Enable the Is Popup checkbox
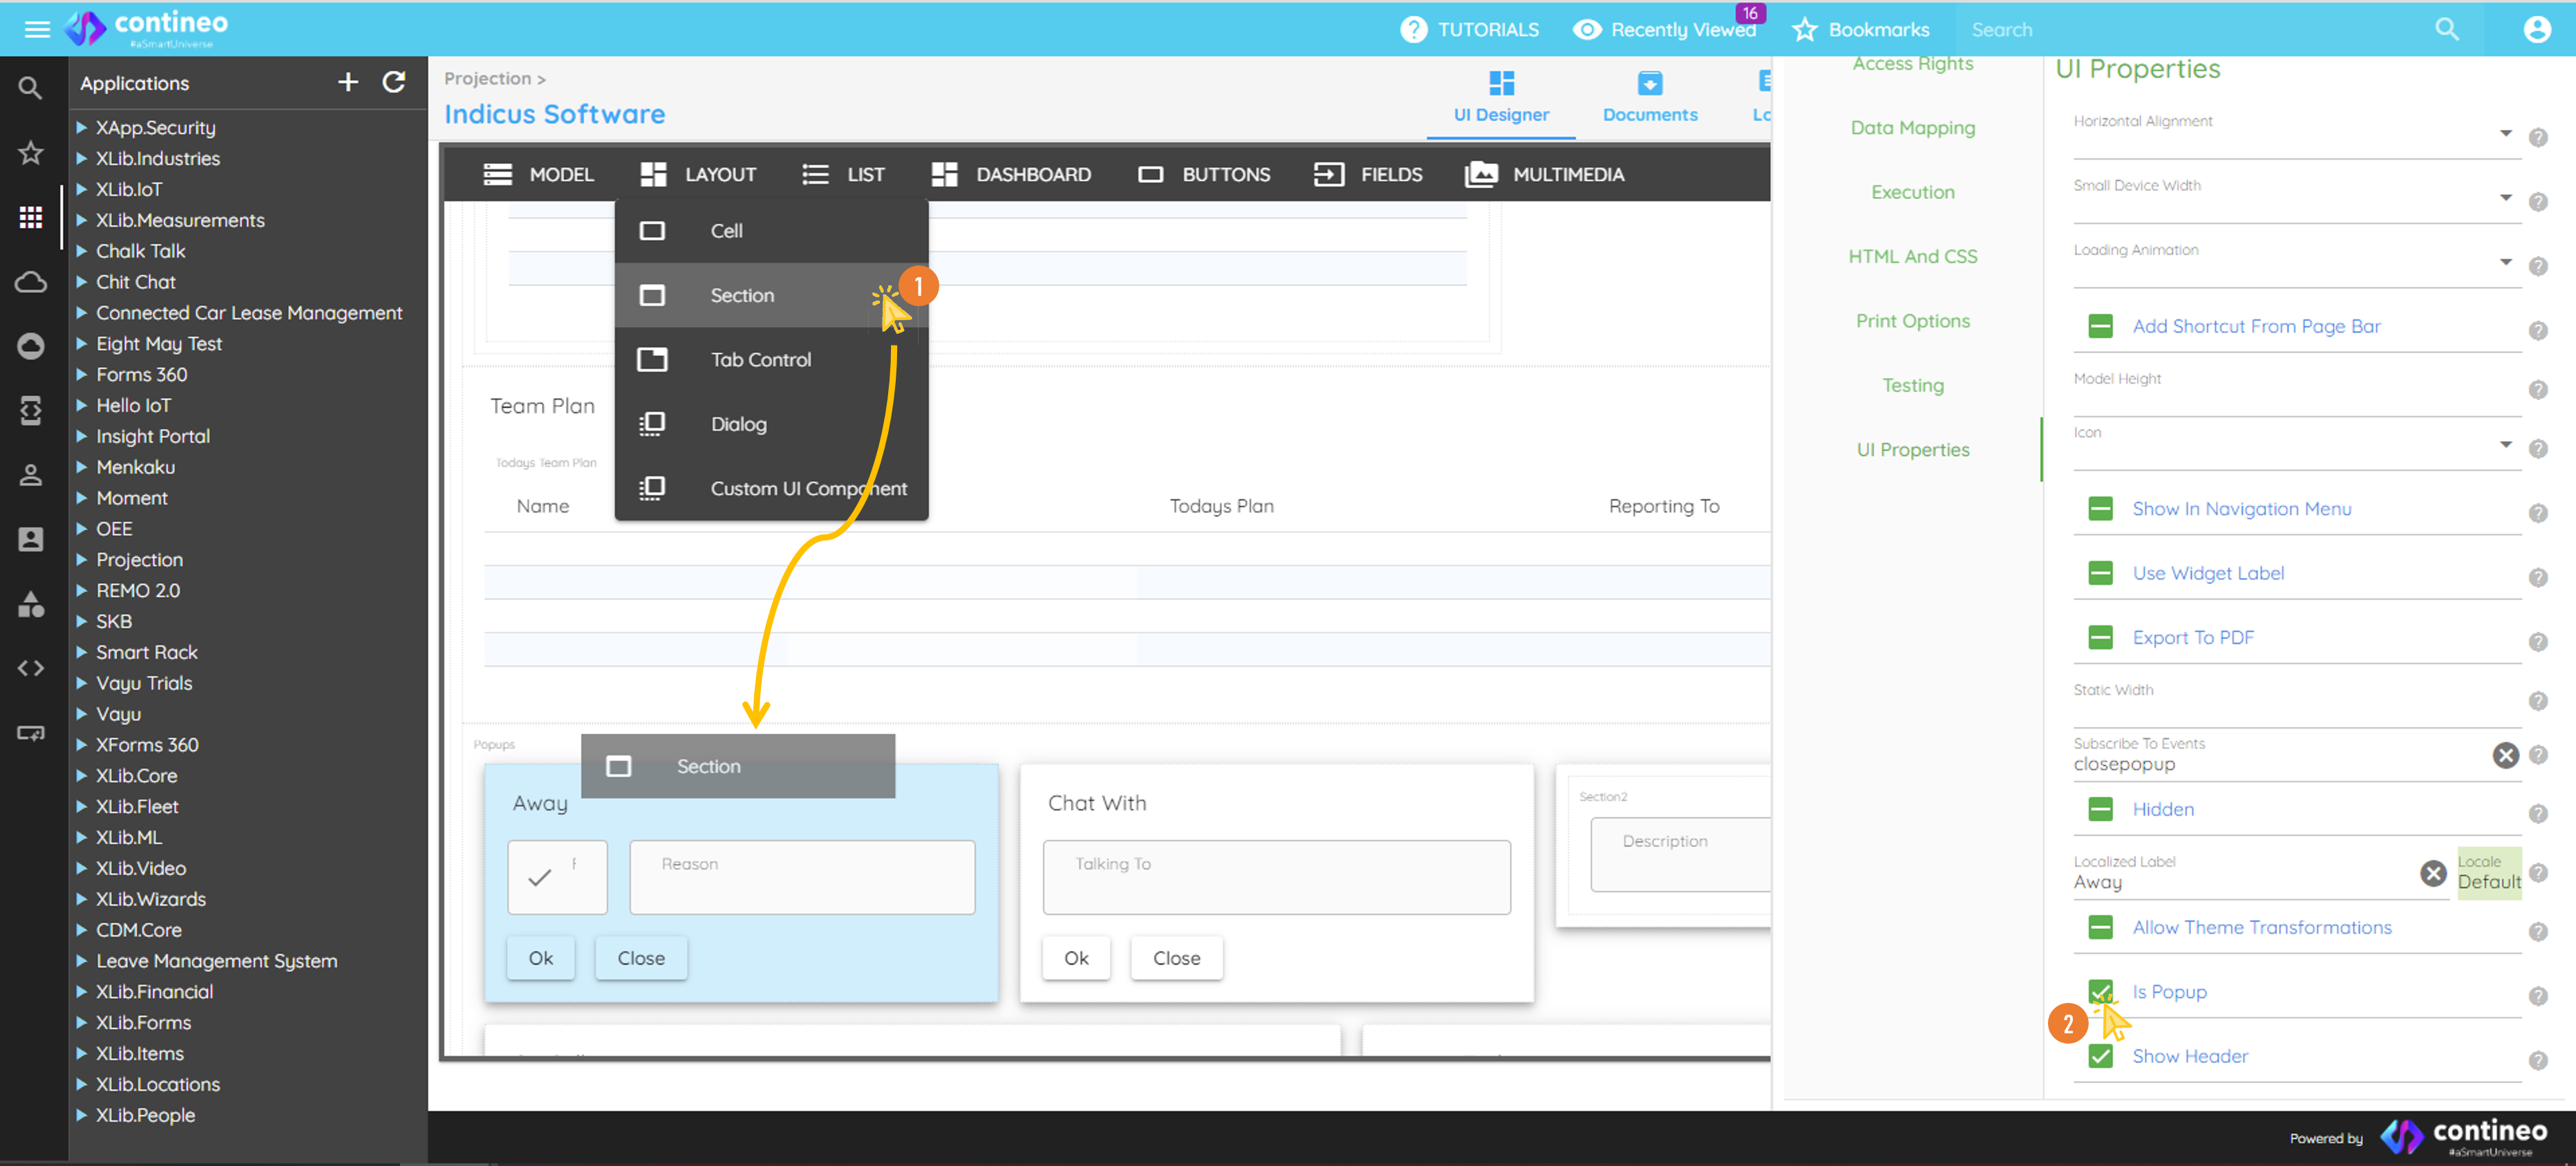 2100,991
